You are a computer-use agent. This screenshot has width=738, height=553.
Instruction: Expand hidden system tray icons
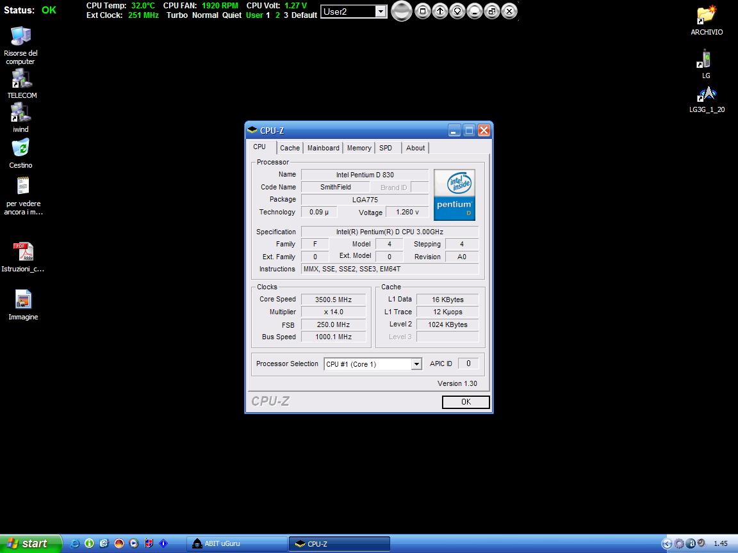click(666, 543)
